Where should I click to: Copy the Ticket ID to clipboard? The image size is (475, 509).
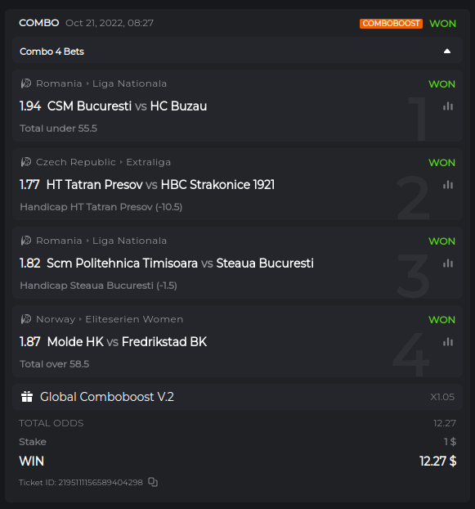[x=153, y=482]
